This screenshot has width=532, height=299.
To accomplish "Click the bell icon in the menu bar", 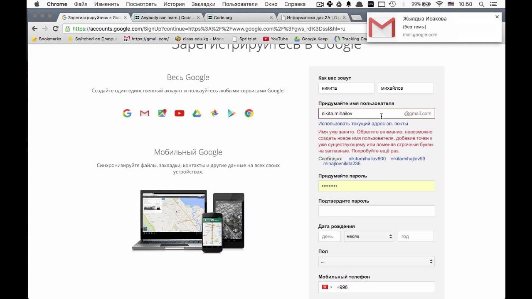I will coord(349,4).
